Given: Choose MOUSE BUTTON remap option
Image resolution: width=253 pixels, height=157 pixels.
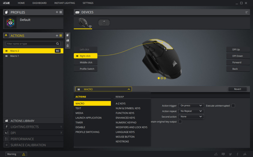Looking at the screenshot, I should click(125, 137).
